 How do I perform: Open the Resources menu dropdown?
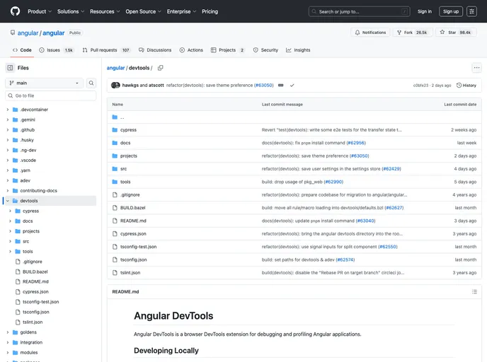pyautogui.click(x=105, y=11)
